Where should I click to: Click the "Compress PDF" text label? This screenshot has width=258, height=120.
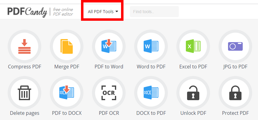point(25,67)
